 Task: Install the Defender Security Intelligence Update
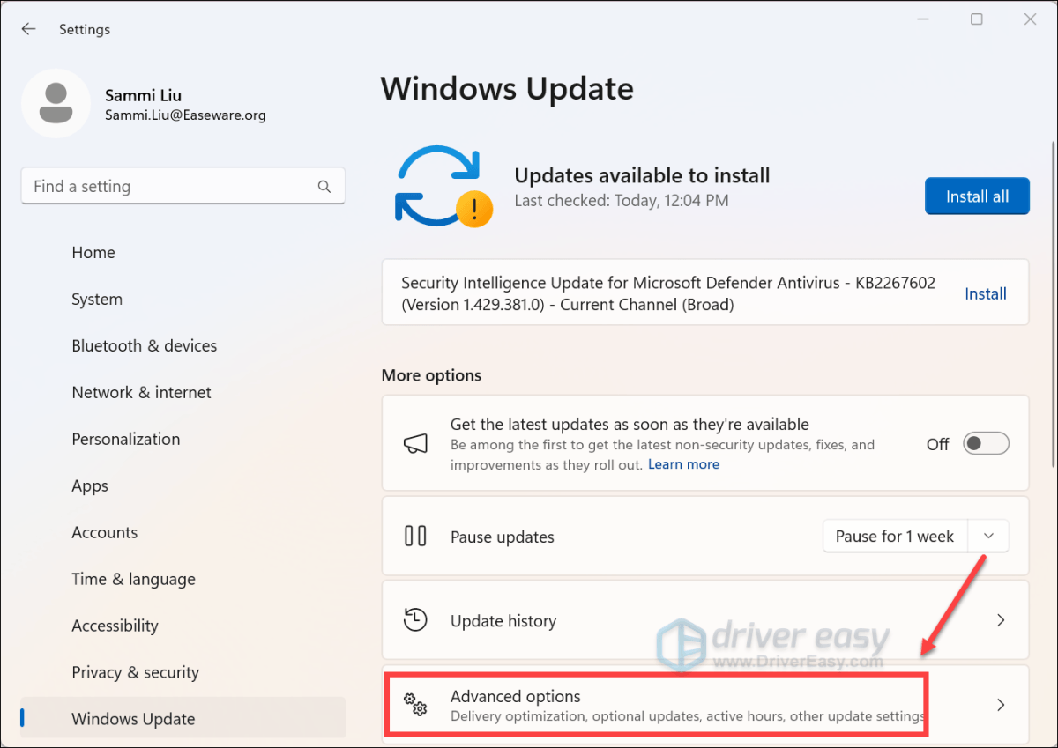[985, 293]
